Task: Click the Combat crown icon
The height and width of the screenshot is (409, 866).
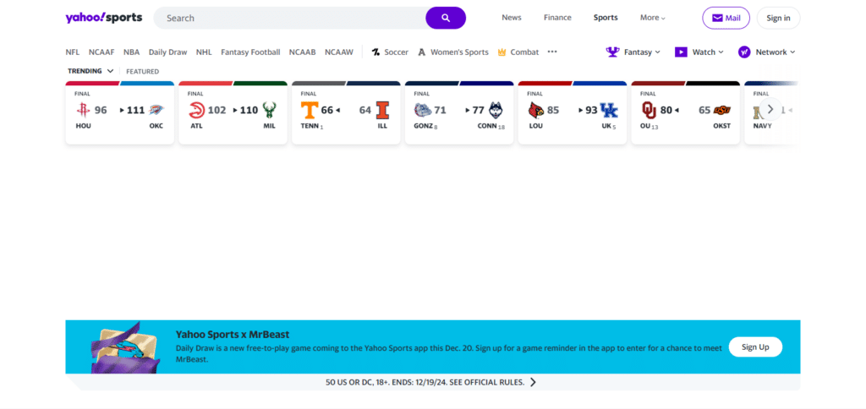Action: pos(502,52)
